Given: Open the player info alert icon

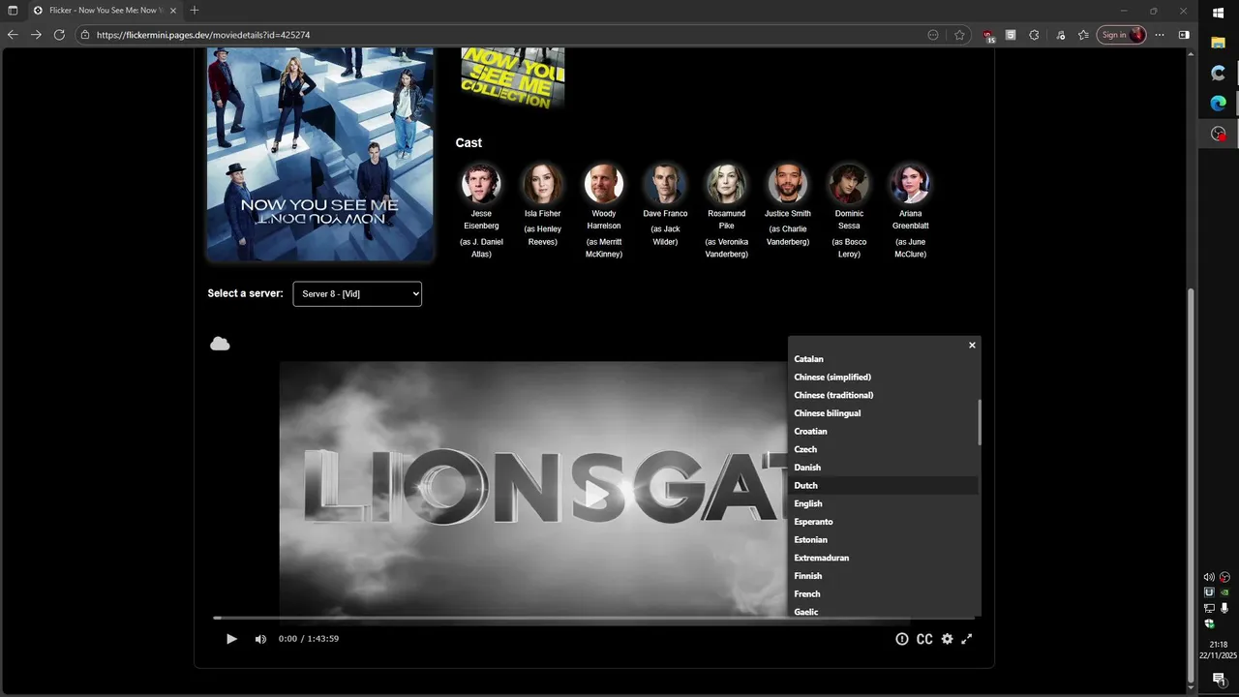Looking at the screenshot, I should [x=902, y=639].
